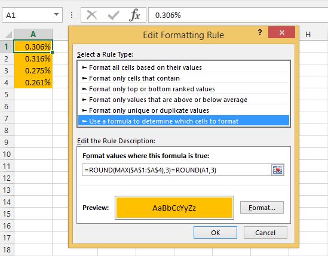Select 'Use a formula to determine which cells to format'

[183, 121]
